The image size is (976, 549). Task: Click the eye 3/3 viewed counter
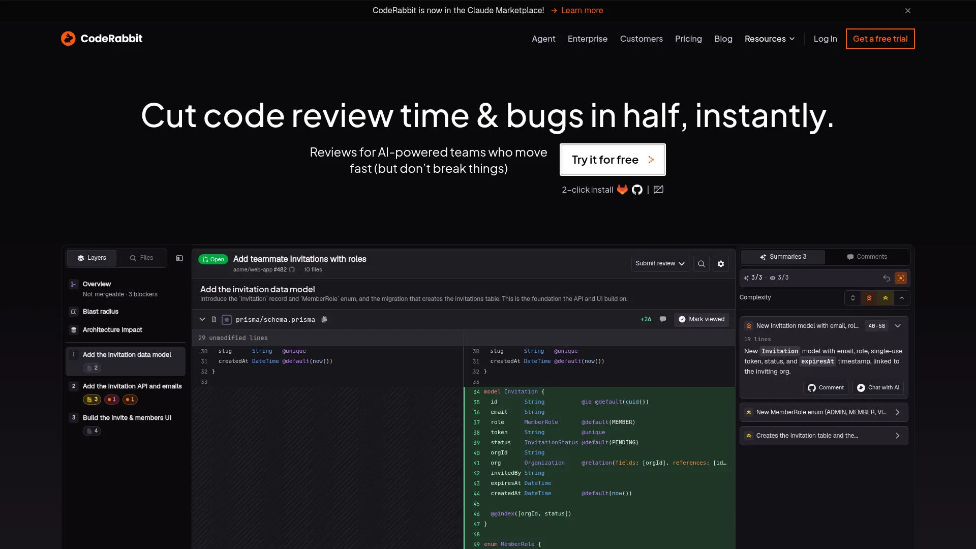tap(779, 278)
